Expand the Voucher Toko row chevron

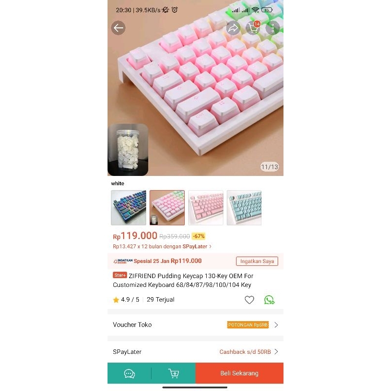(276, 325)
